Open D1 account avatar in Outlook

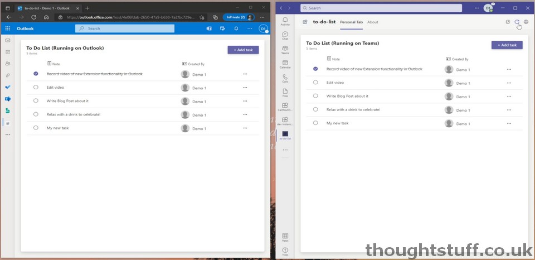coord(263,28)
